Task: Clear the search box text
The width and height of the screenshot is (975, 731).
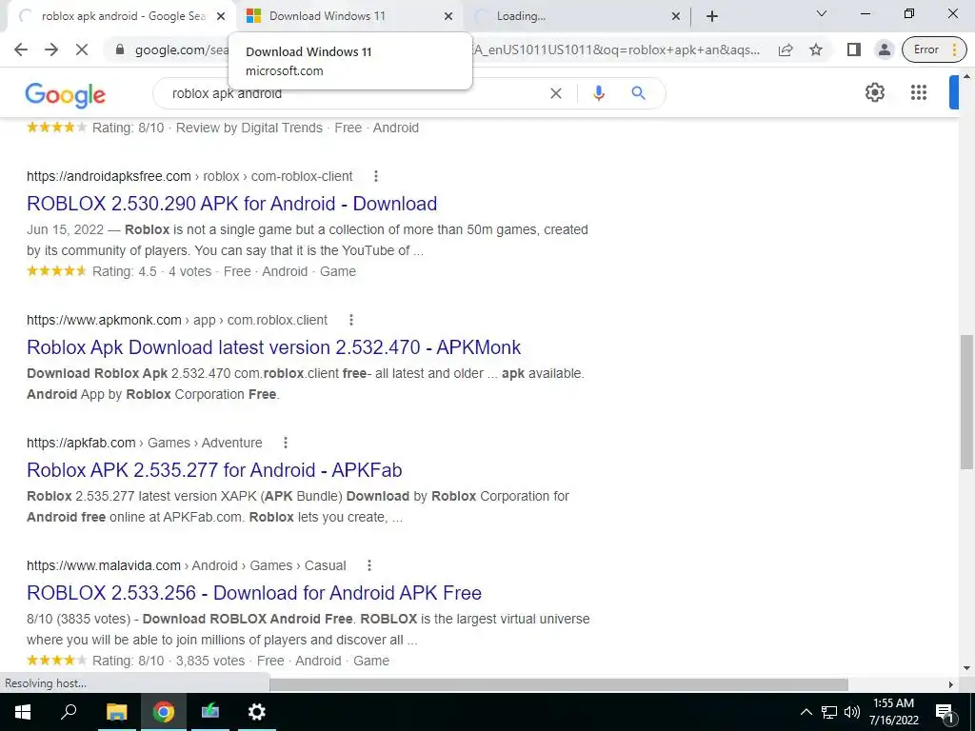Action: (x=556, y=93)
